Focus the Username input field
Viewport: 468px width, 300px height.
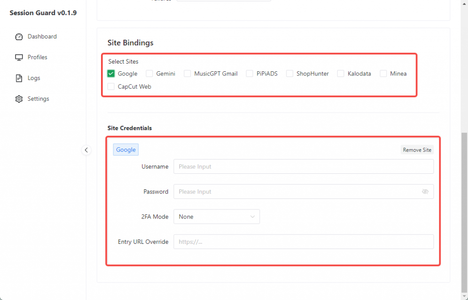point(303,166)
